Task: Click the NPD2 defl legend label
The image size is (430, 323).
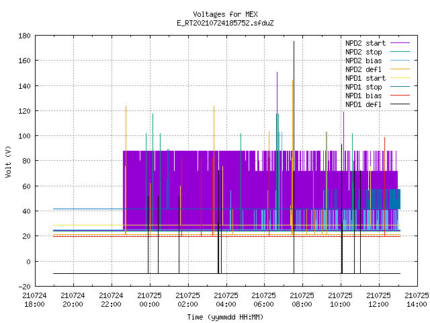Action: 363,69
